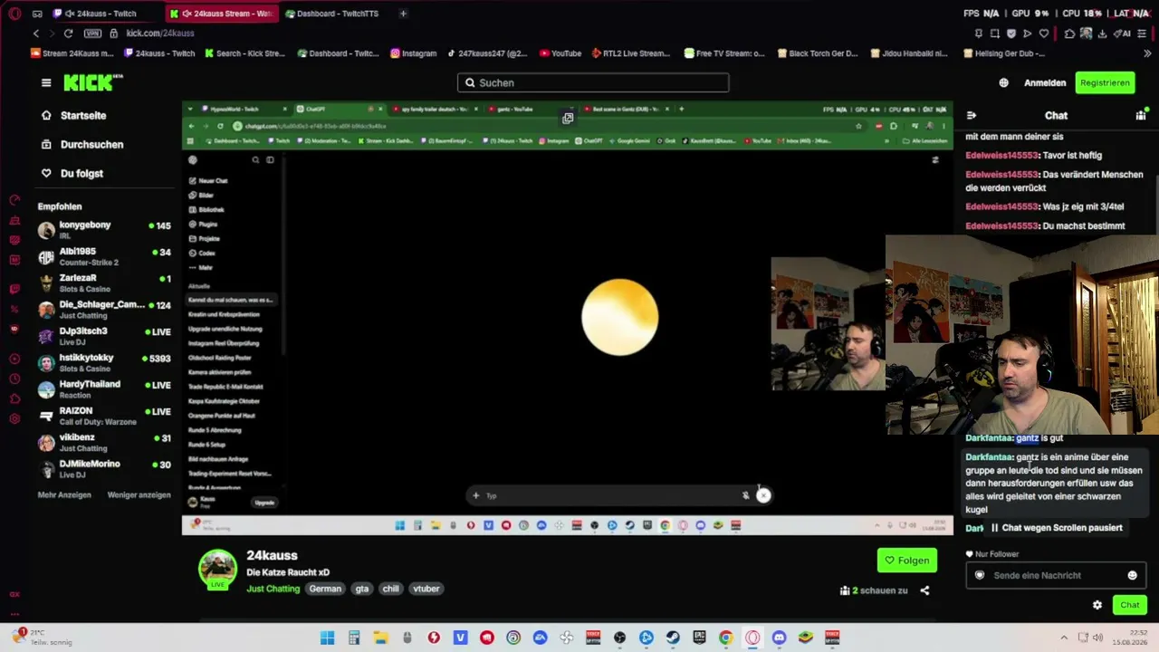
Task: Click the kick.com/24kauss address bar
Action: [160, 34]
